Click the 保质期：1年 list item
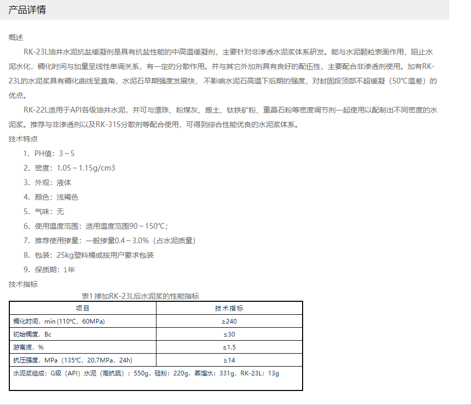The width and height of the screenshot is (471, 405). 49,270
